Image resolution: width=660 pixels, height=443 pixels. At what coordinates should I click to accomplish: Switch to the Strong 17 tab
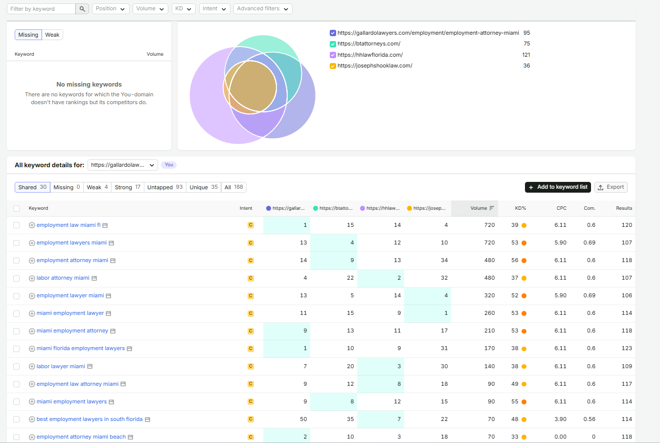click(128, 187)
